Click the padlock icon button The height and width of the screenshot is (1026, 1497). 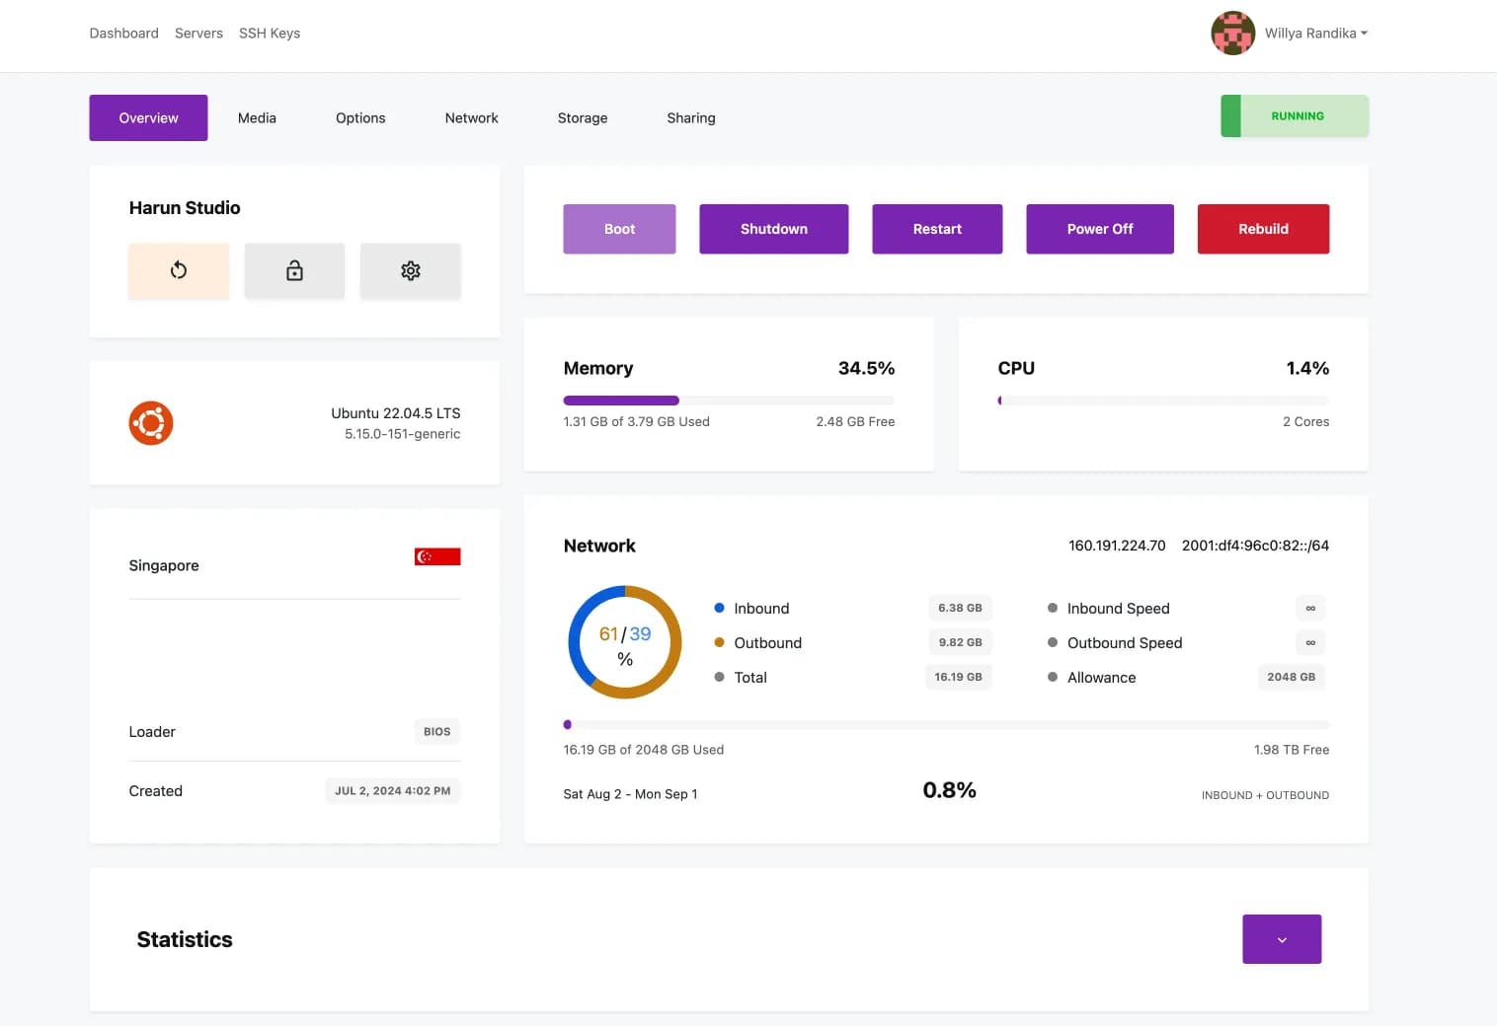point(294,270)
